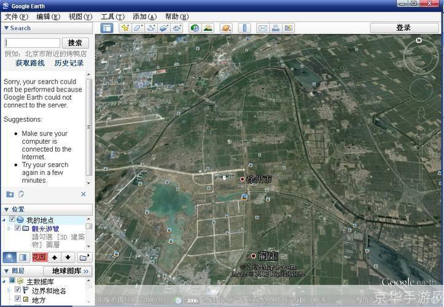Toggle the 觀光游覽 folder checkbox

(x=18, y=228)
